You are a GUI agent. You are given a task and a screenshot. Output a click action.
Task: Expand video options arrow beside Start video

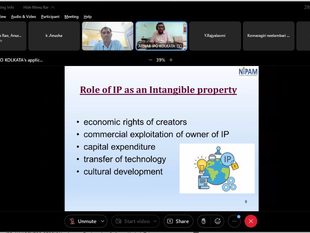(155, 221)
